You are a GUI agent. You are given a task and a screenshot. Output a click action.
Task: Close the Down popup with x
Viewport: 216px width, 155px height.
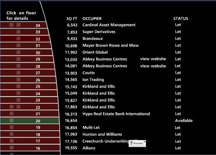145,141
